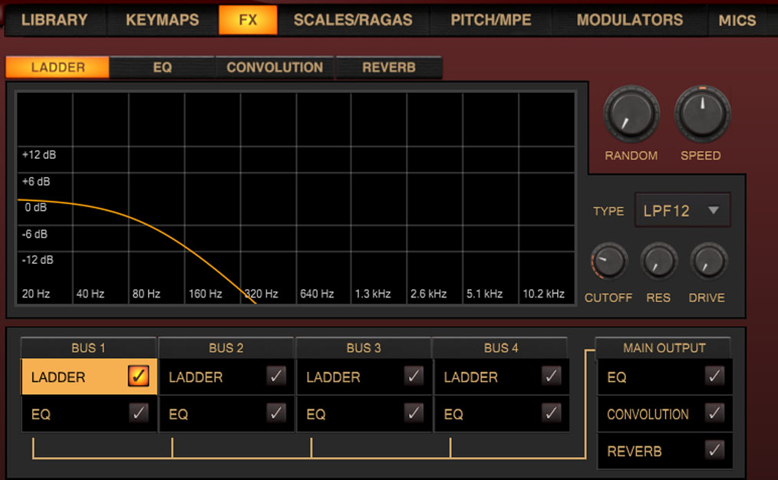Select the BUS 4 LADDER row label
This screenshot has width=778, height=480.
pos(470,377)
